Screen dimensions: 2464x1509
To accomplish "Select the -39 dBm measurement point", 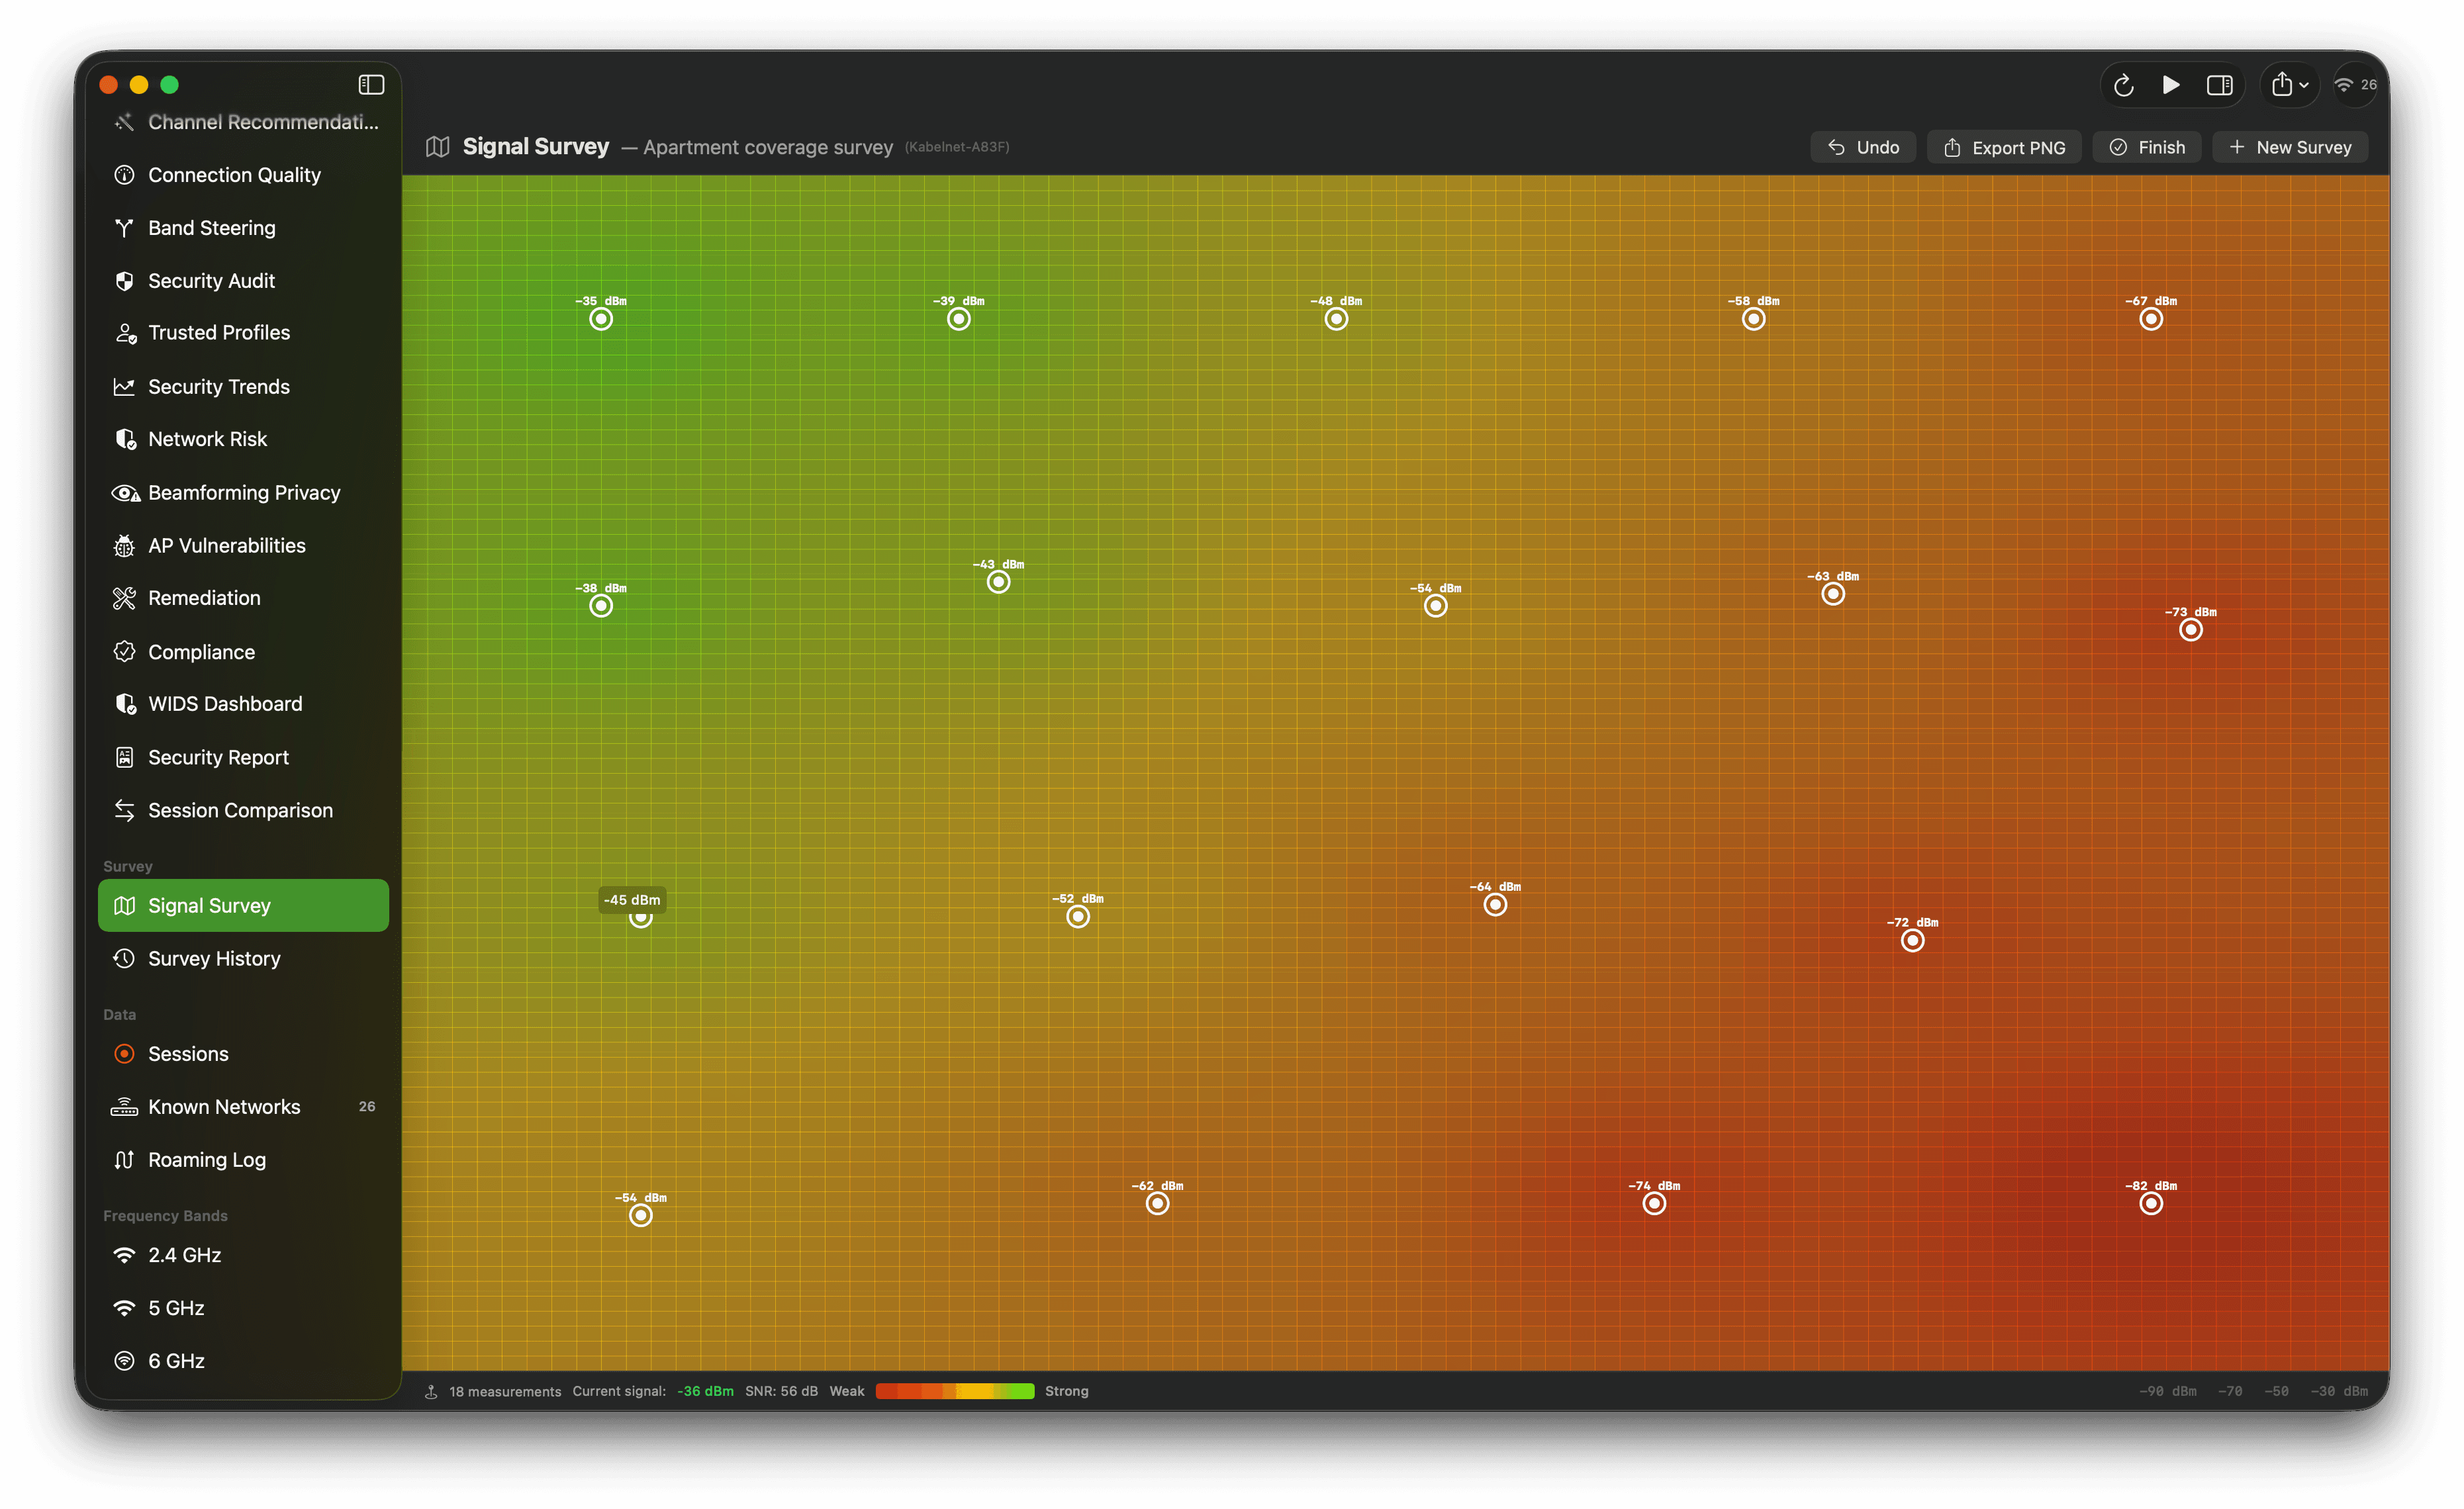I will (x=959, y=319).
